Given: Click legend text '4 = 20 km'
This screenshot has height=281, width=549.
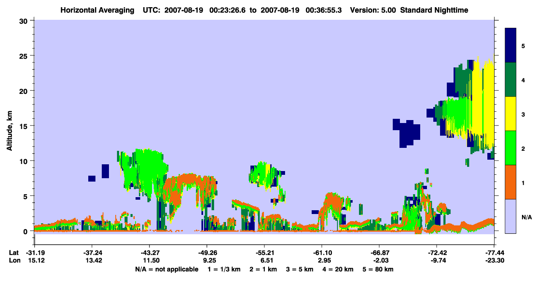Looking at the screenshot, I should (x=337, y=269).
